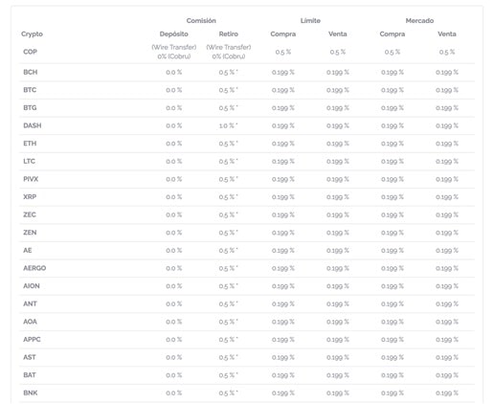Select the AERGO row label
Image resolution: width=494 pixels, height=404 pixels.
(34, 268)
